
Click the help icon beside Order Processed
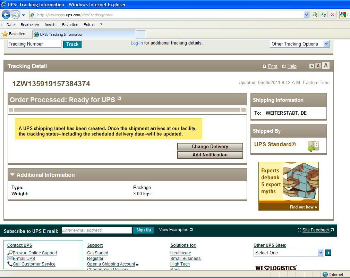119,98
